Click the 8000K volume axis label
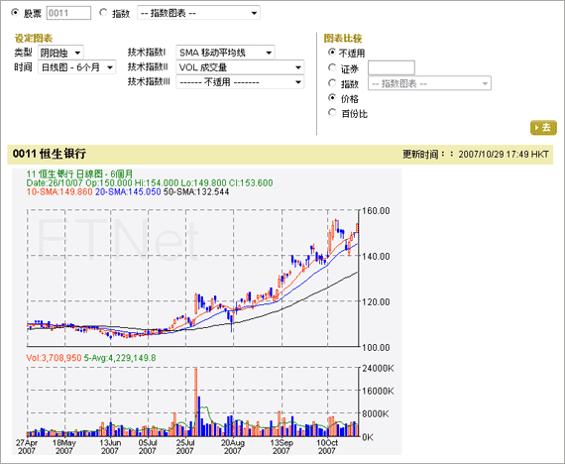 (376, 413)
